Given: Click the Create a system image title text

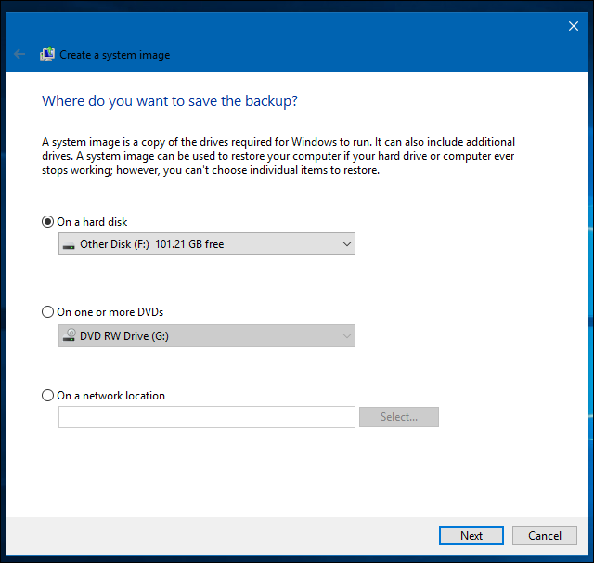Looking at the screenshot, I should click(115, 55).
